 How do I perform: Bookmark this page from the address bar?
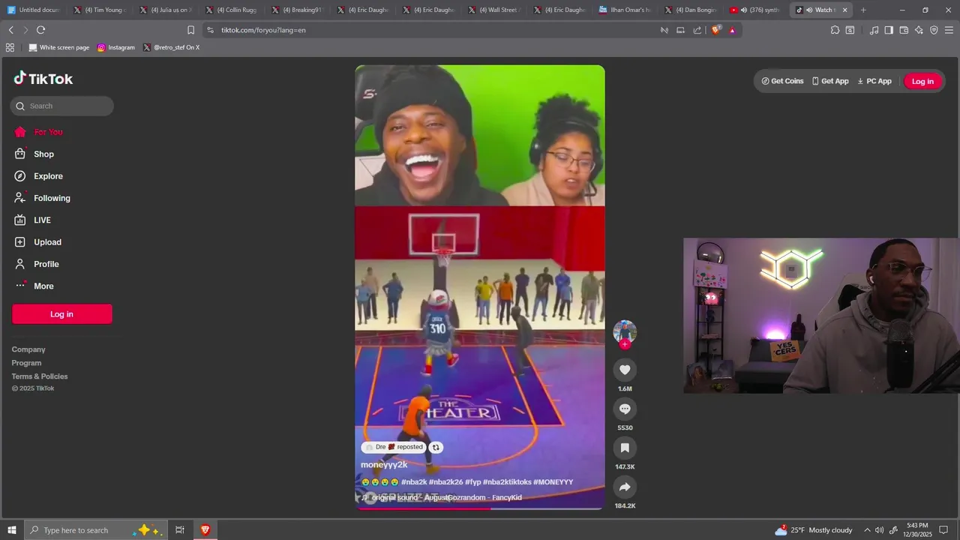[x=190, y=30]
